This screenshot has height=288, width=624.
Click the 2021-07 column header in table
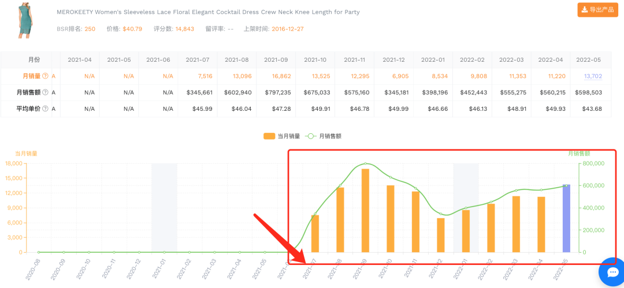coord(197,60)
